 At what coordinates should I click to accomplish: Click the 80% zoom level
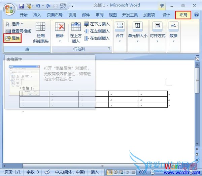[143, 172]
